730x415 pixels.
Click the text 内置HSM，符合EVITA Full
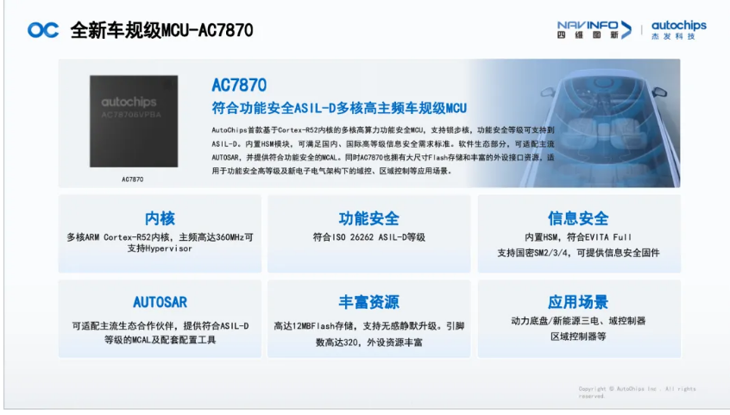click(x=578, y=237)
